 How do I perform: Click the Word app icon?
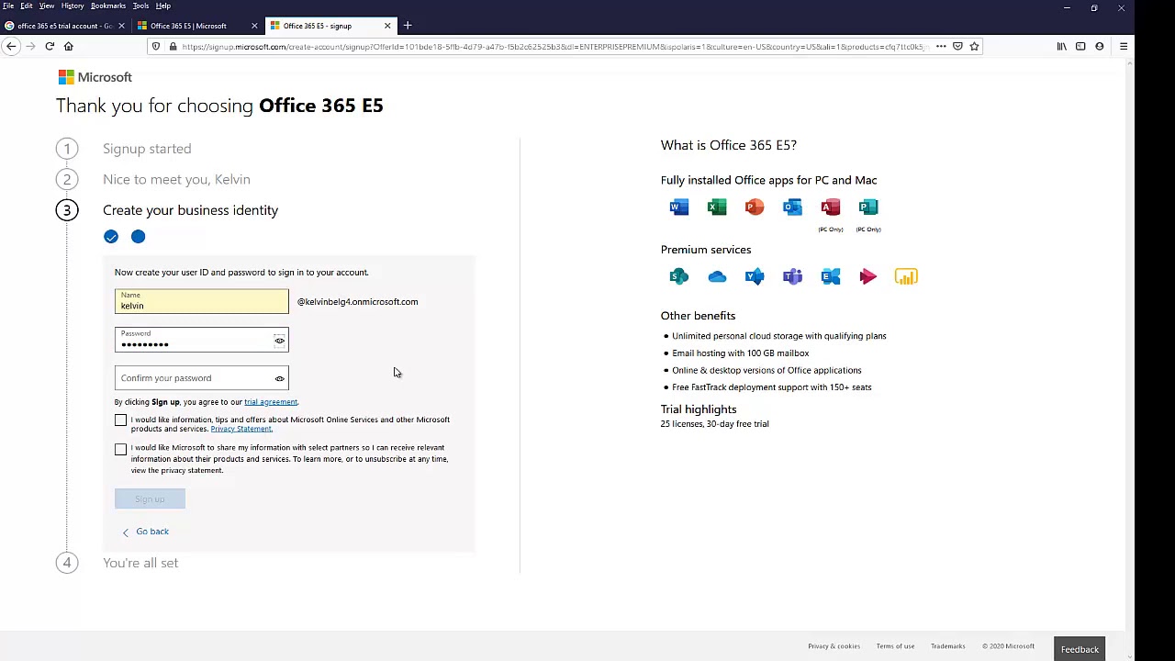pos(679,207)
